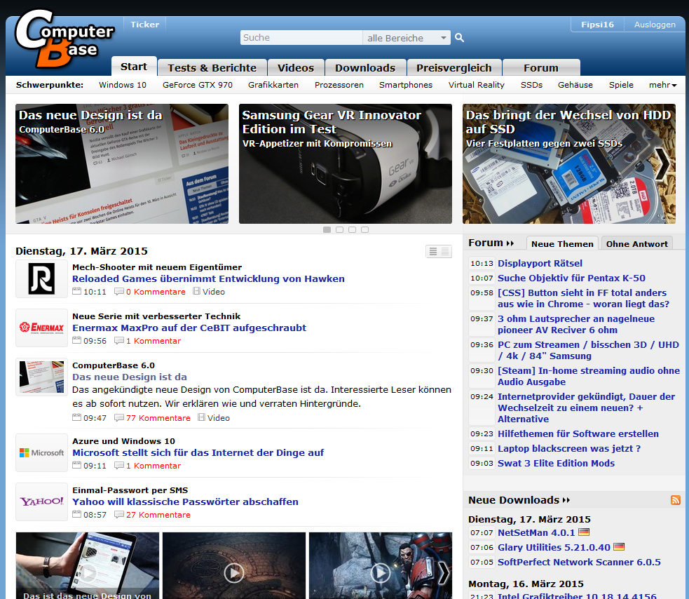689x599 pixels.
Task: Open Enermax MaxPro CeBIT article link
Action: click(189, 328)
